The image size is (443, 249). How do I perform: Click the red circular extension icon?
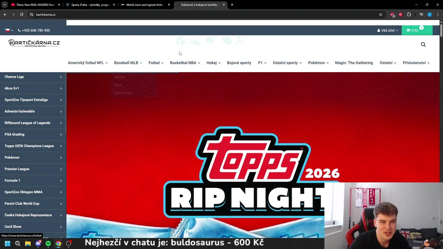[x=400, y=15]
